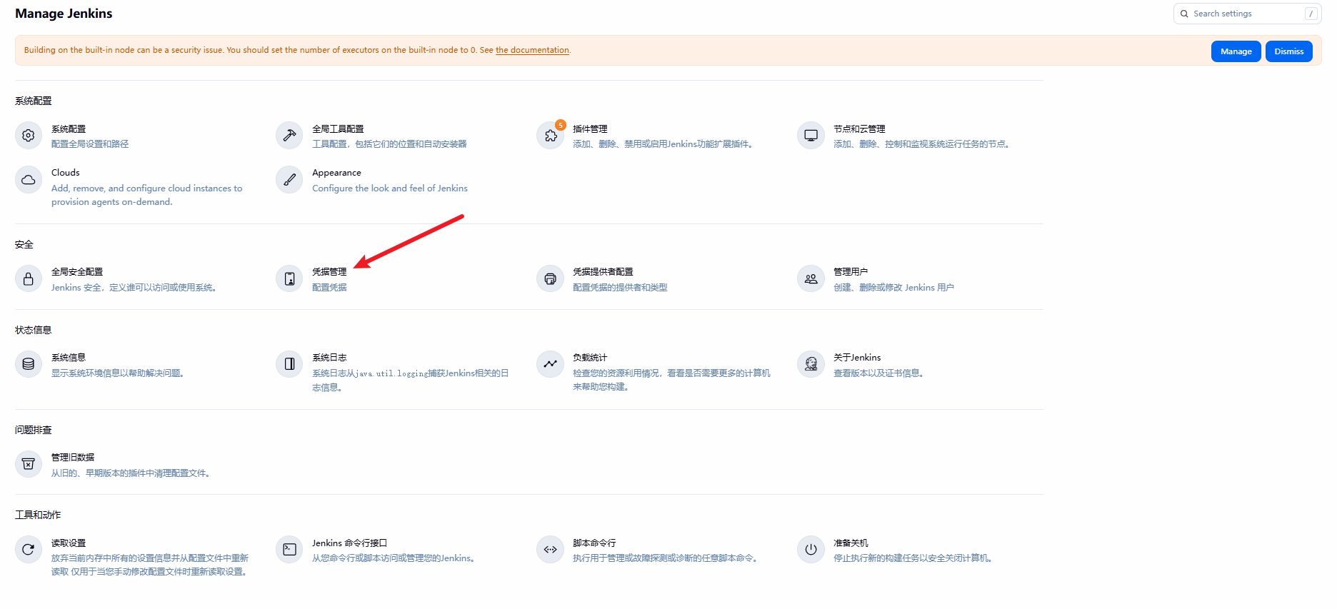This screenshot has height=609, width=1337.
Task: Open the Clouds cloud icon
Action: point(29,180)
